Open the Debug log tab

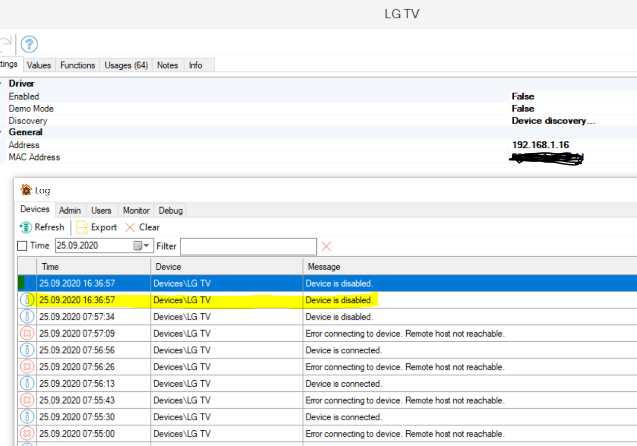pos(171,211)
